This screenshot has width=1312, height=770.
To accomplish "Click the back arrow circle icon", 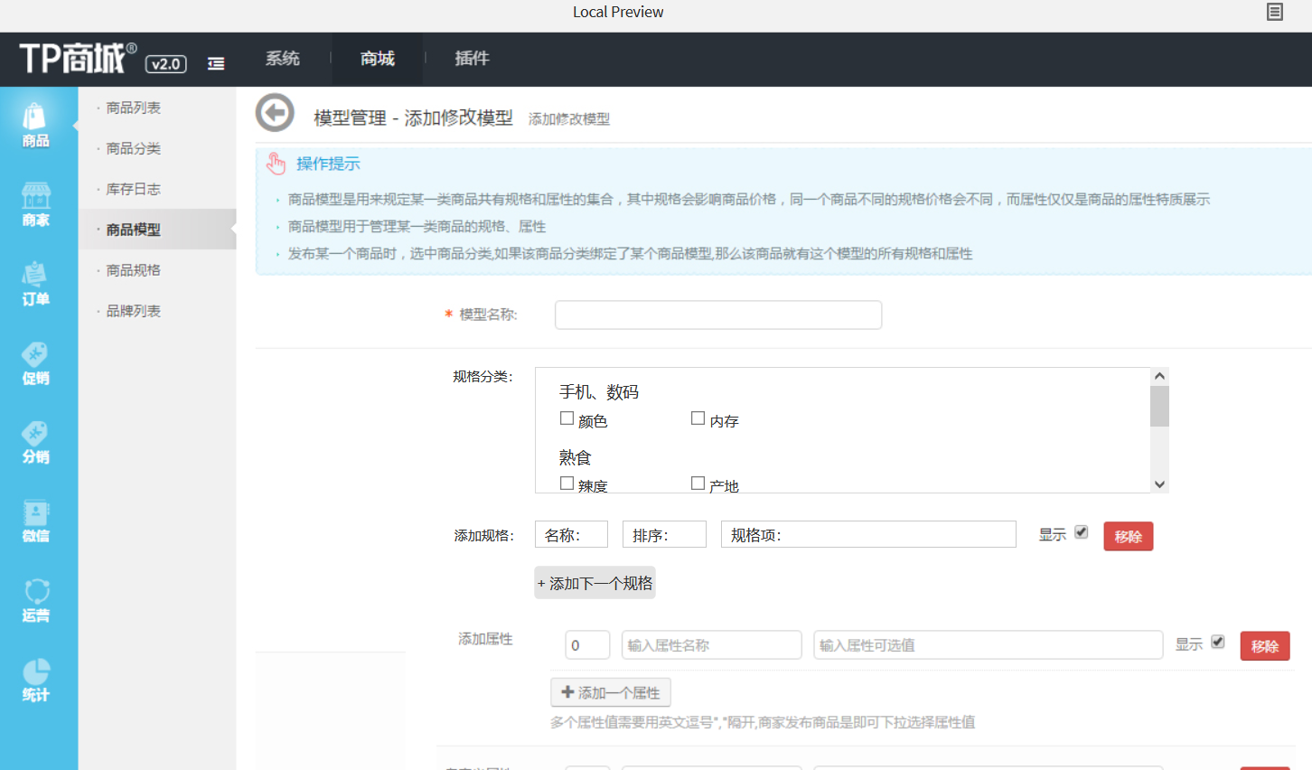I will tap(275, 113).
